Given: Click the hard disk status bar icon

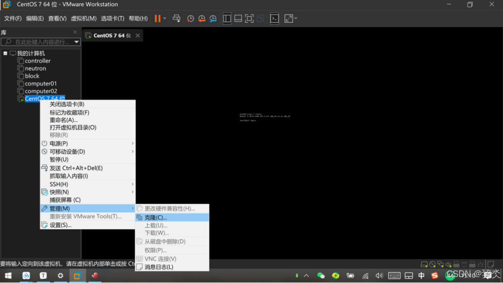Looking at the screenshot, I should 424,265.
